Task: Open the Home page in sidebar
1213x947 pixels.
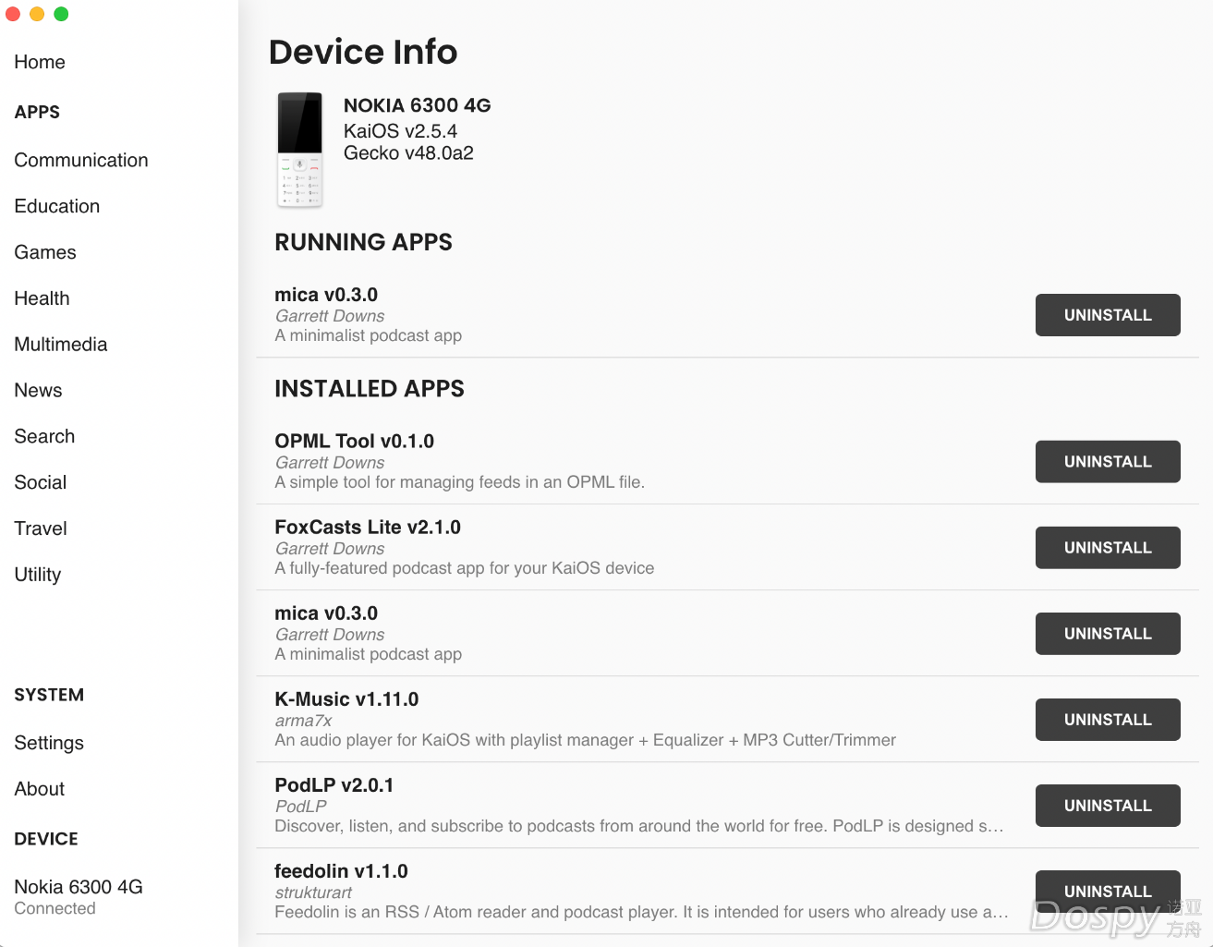Action: [x=40, y=62]
